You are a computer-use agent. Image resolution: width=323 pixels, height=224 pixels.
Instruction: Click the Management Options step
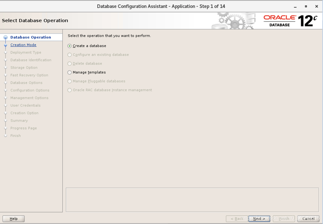[x=29, y=98]
